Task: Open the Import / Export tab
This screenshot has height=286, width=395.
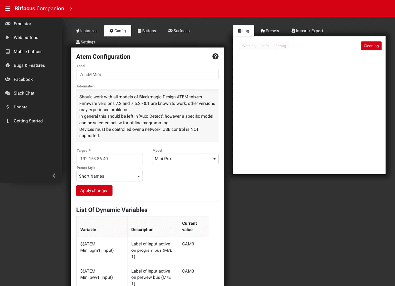Action: pos(307,31)
